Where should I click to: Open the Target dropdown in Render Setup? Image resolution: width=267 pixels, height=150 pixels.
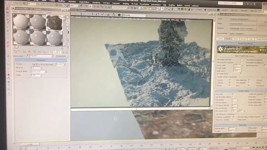[243, 19]
